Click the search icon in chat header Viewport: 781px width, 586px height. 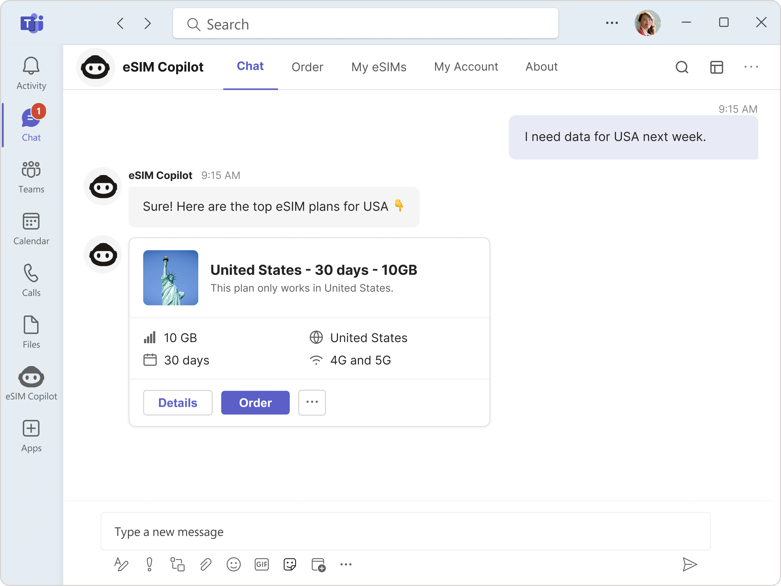682,67
